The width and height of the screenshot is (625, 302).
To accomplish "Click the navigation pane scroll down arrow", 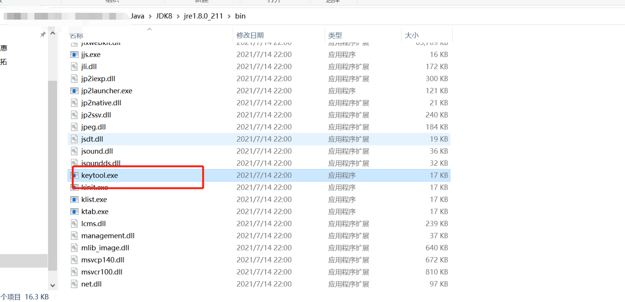I will pos(53,286).
